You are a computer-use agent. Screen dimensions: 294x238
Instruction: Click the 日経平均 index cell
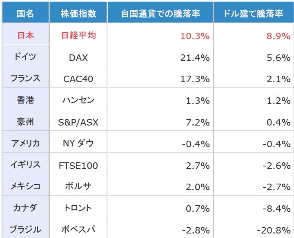pyautogui.click(x=78, y=36)
